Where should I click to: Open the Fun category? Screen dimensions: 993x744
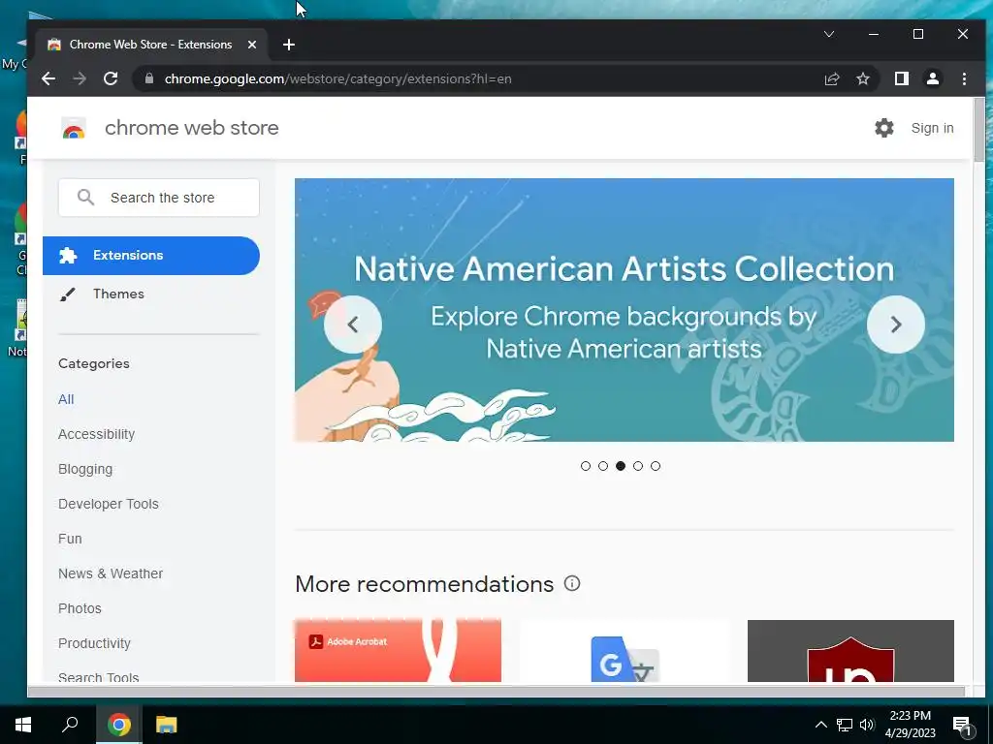70,539
